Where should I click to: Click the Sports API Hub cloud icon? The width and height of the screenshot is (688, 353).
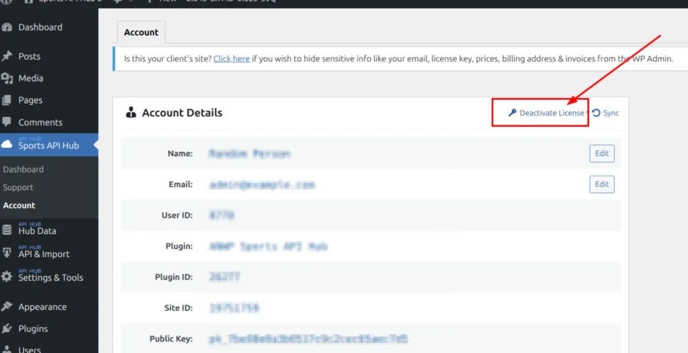[7, 144]
